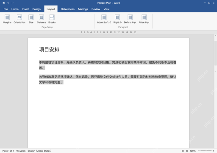The width and height of the screenshot is (217, 153).
Task: Insert a page break via Breaks
Action: click(x=52, y=19)
